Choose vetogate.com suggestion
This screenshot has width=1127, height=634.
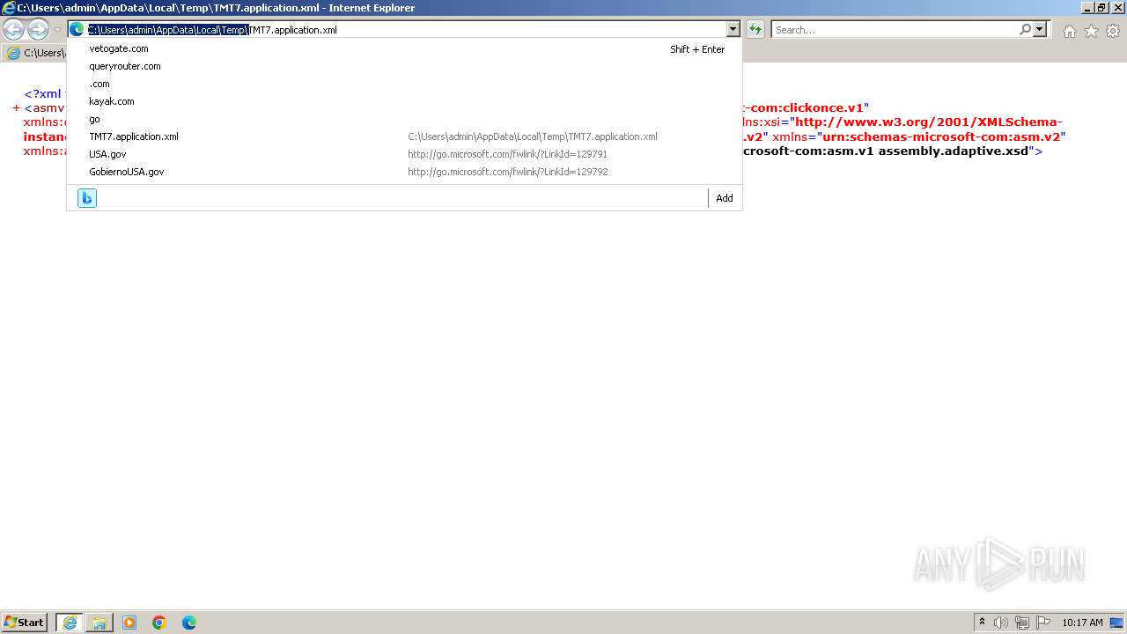tap(404, 48)
